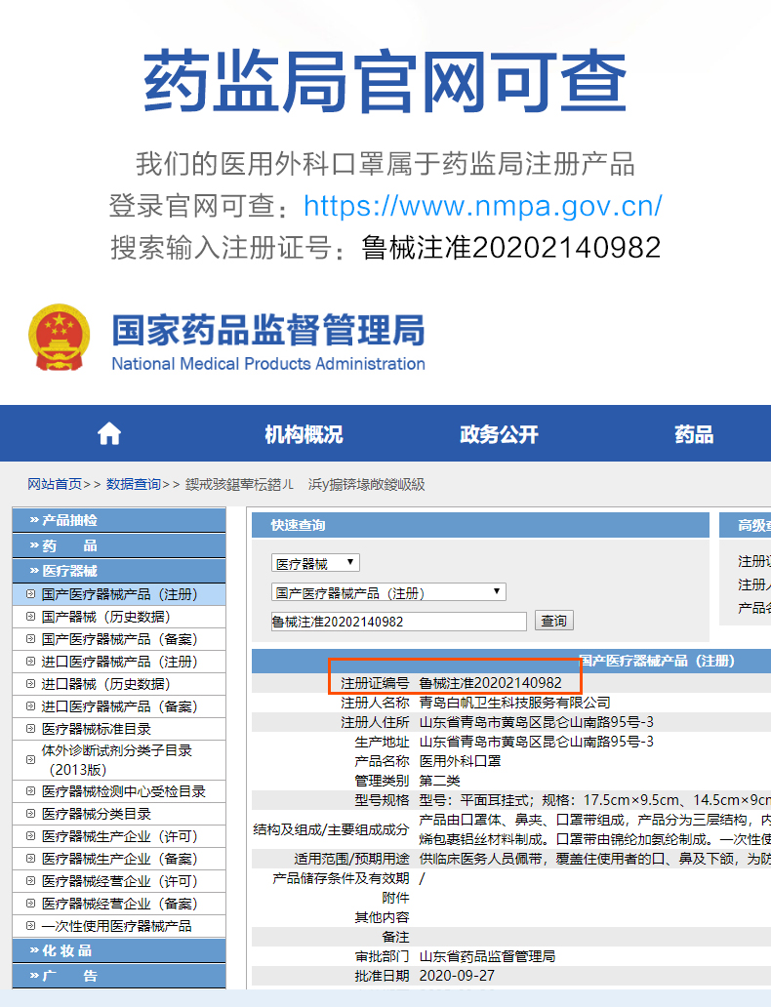Open https://www.nmpa.gov.cn/ link
This screenshot has width=771, height=1007.
(x=482, y=206)
